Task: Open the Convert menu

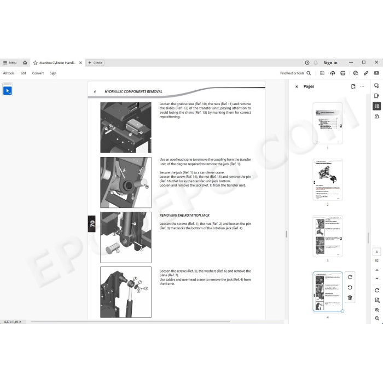Action: pyautogui.click(x=38, y=73)
